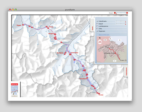Open the Karte side tab
The height and width of the screenshot is (112, 142).
[x=92, y=25]
